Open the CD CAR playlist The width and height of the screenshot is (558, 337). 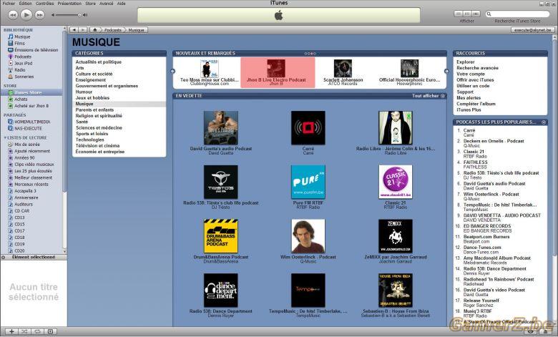click(x=21, y=210)
